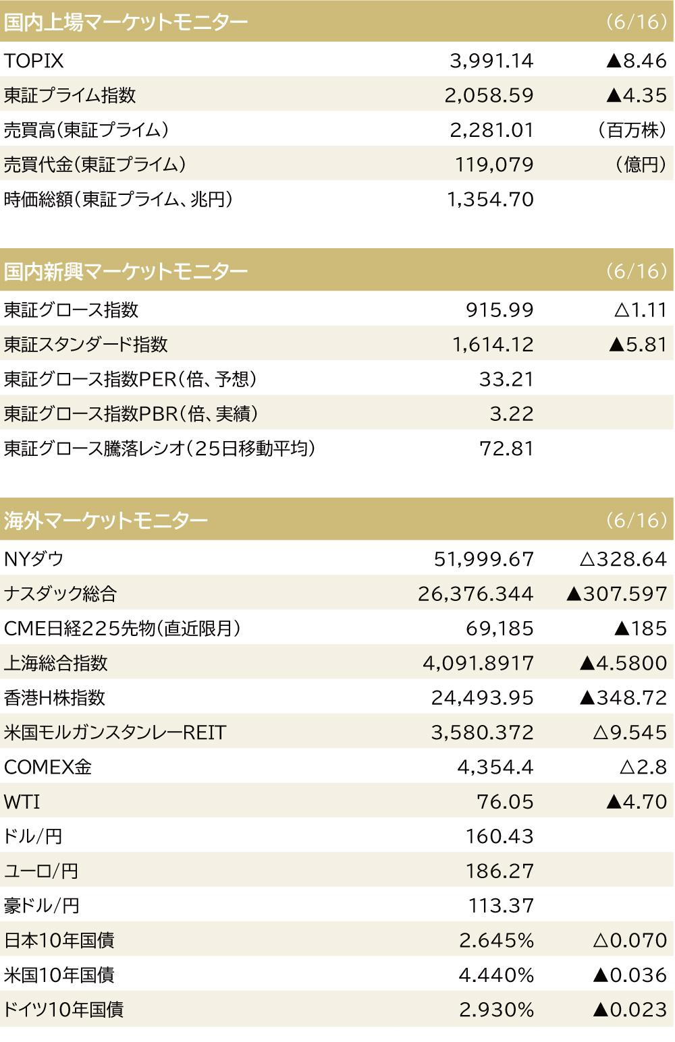Viewport: 675px width, 1042px height.
Task: Select the ドイツ10年国債 row
Action: (337, 1010)
